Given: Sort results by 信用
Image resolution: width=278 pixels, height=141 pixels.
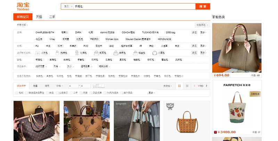Looking at the screenshot, I should point(47,86).
